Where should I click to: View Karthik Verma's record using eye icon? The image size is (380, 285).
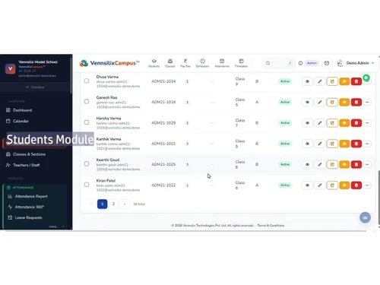(x=307, y=144)
